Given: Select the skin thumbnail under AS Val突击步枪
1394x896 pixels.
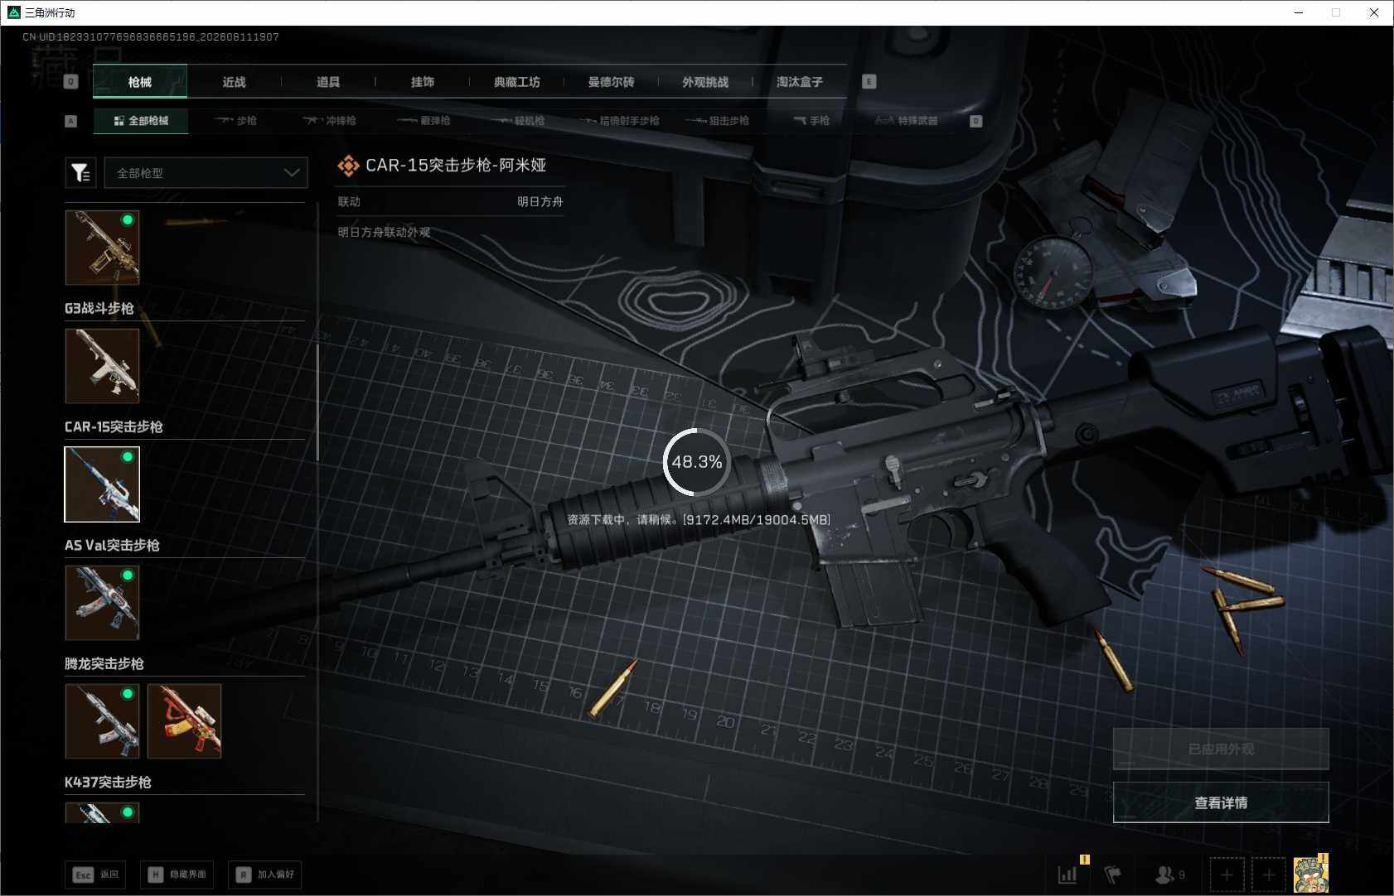Looking at the screenshot, I should (x=102, y=602).
